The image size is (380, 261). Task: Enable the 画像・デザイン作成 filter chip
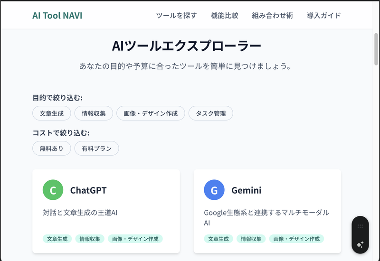151,113
